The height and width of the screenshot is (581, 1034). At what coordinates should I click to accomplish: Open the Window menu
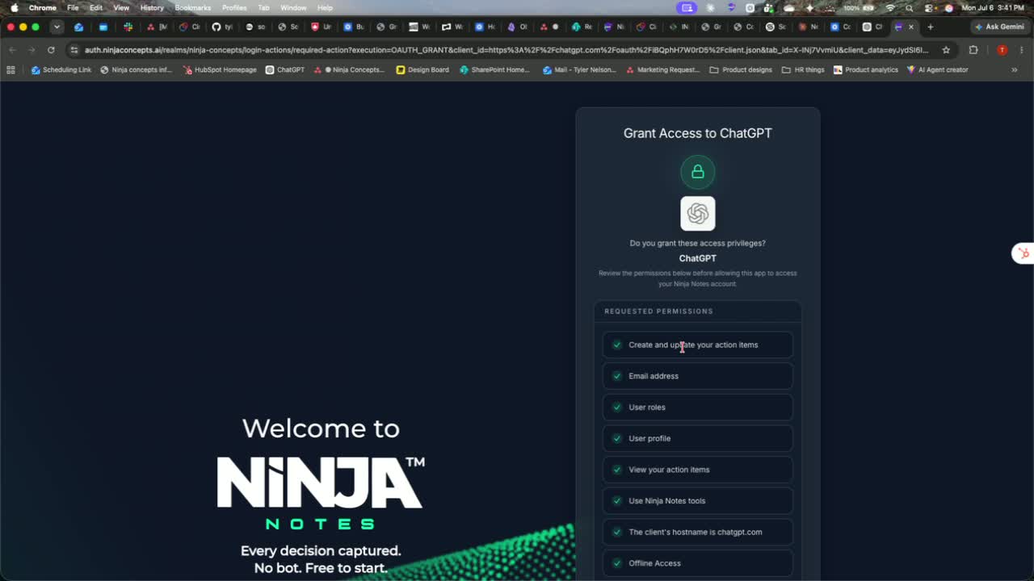point(293,8)
